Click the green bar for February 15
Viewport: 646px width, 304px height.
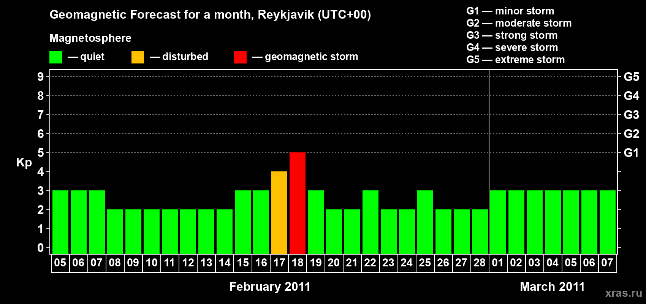pyautogui.click(x=243, y=222)
